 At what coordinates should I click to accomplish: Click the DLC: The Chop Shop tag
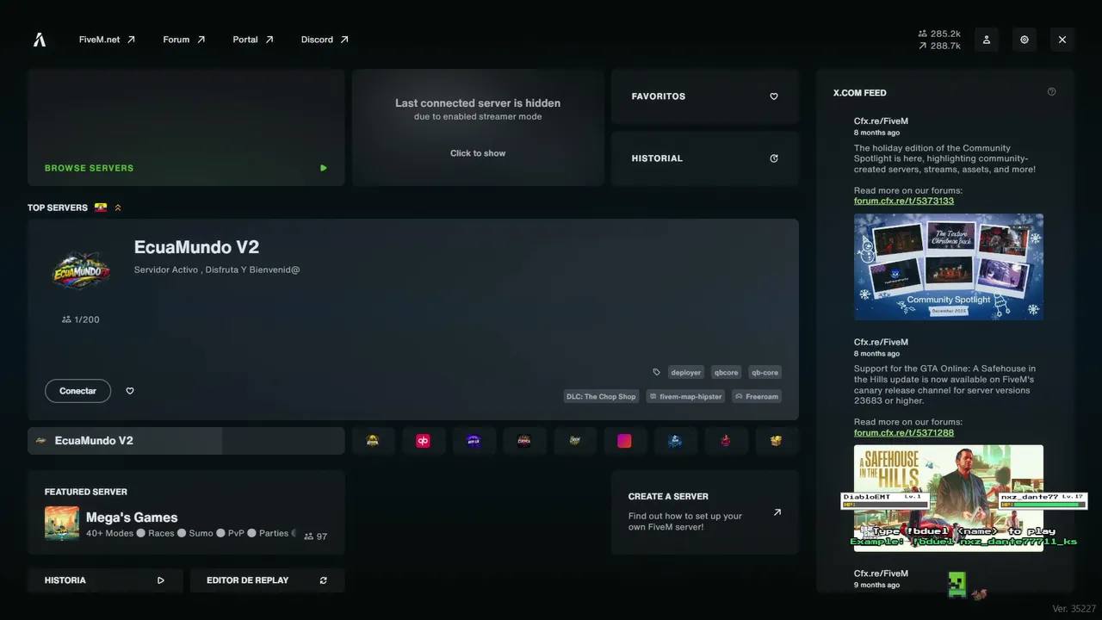point(601,397)
